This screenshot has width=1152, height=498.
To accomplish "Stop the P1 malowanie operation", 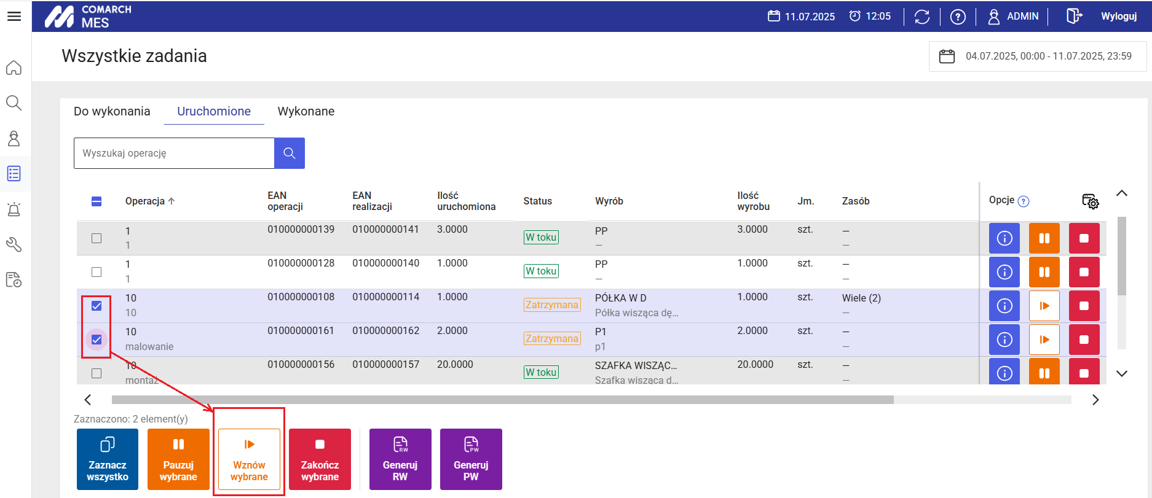I will pyautogui.click(x=1084, y=340).
